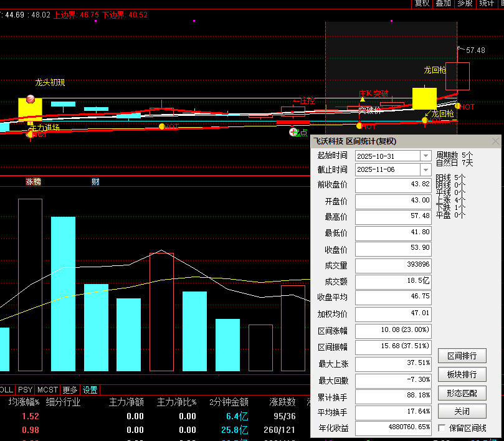
Task: Open the 截止时间 date dropdown
Action: pos(426,169)
